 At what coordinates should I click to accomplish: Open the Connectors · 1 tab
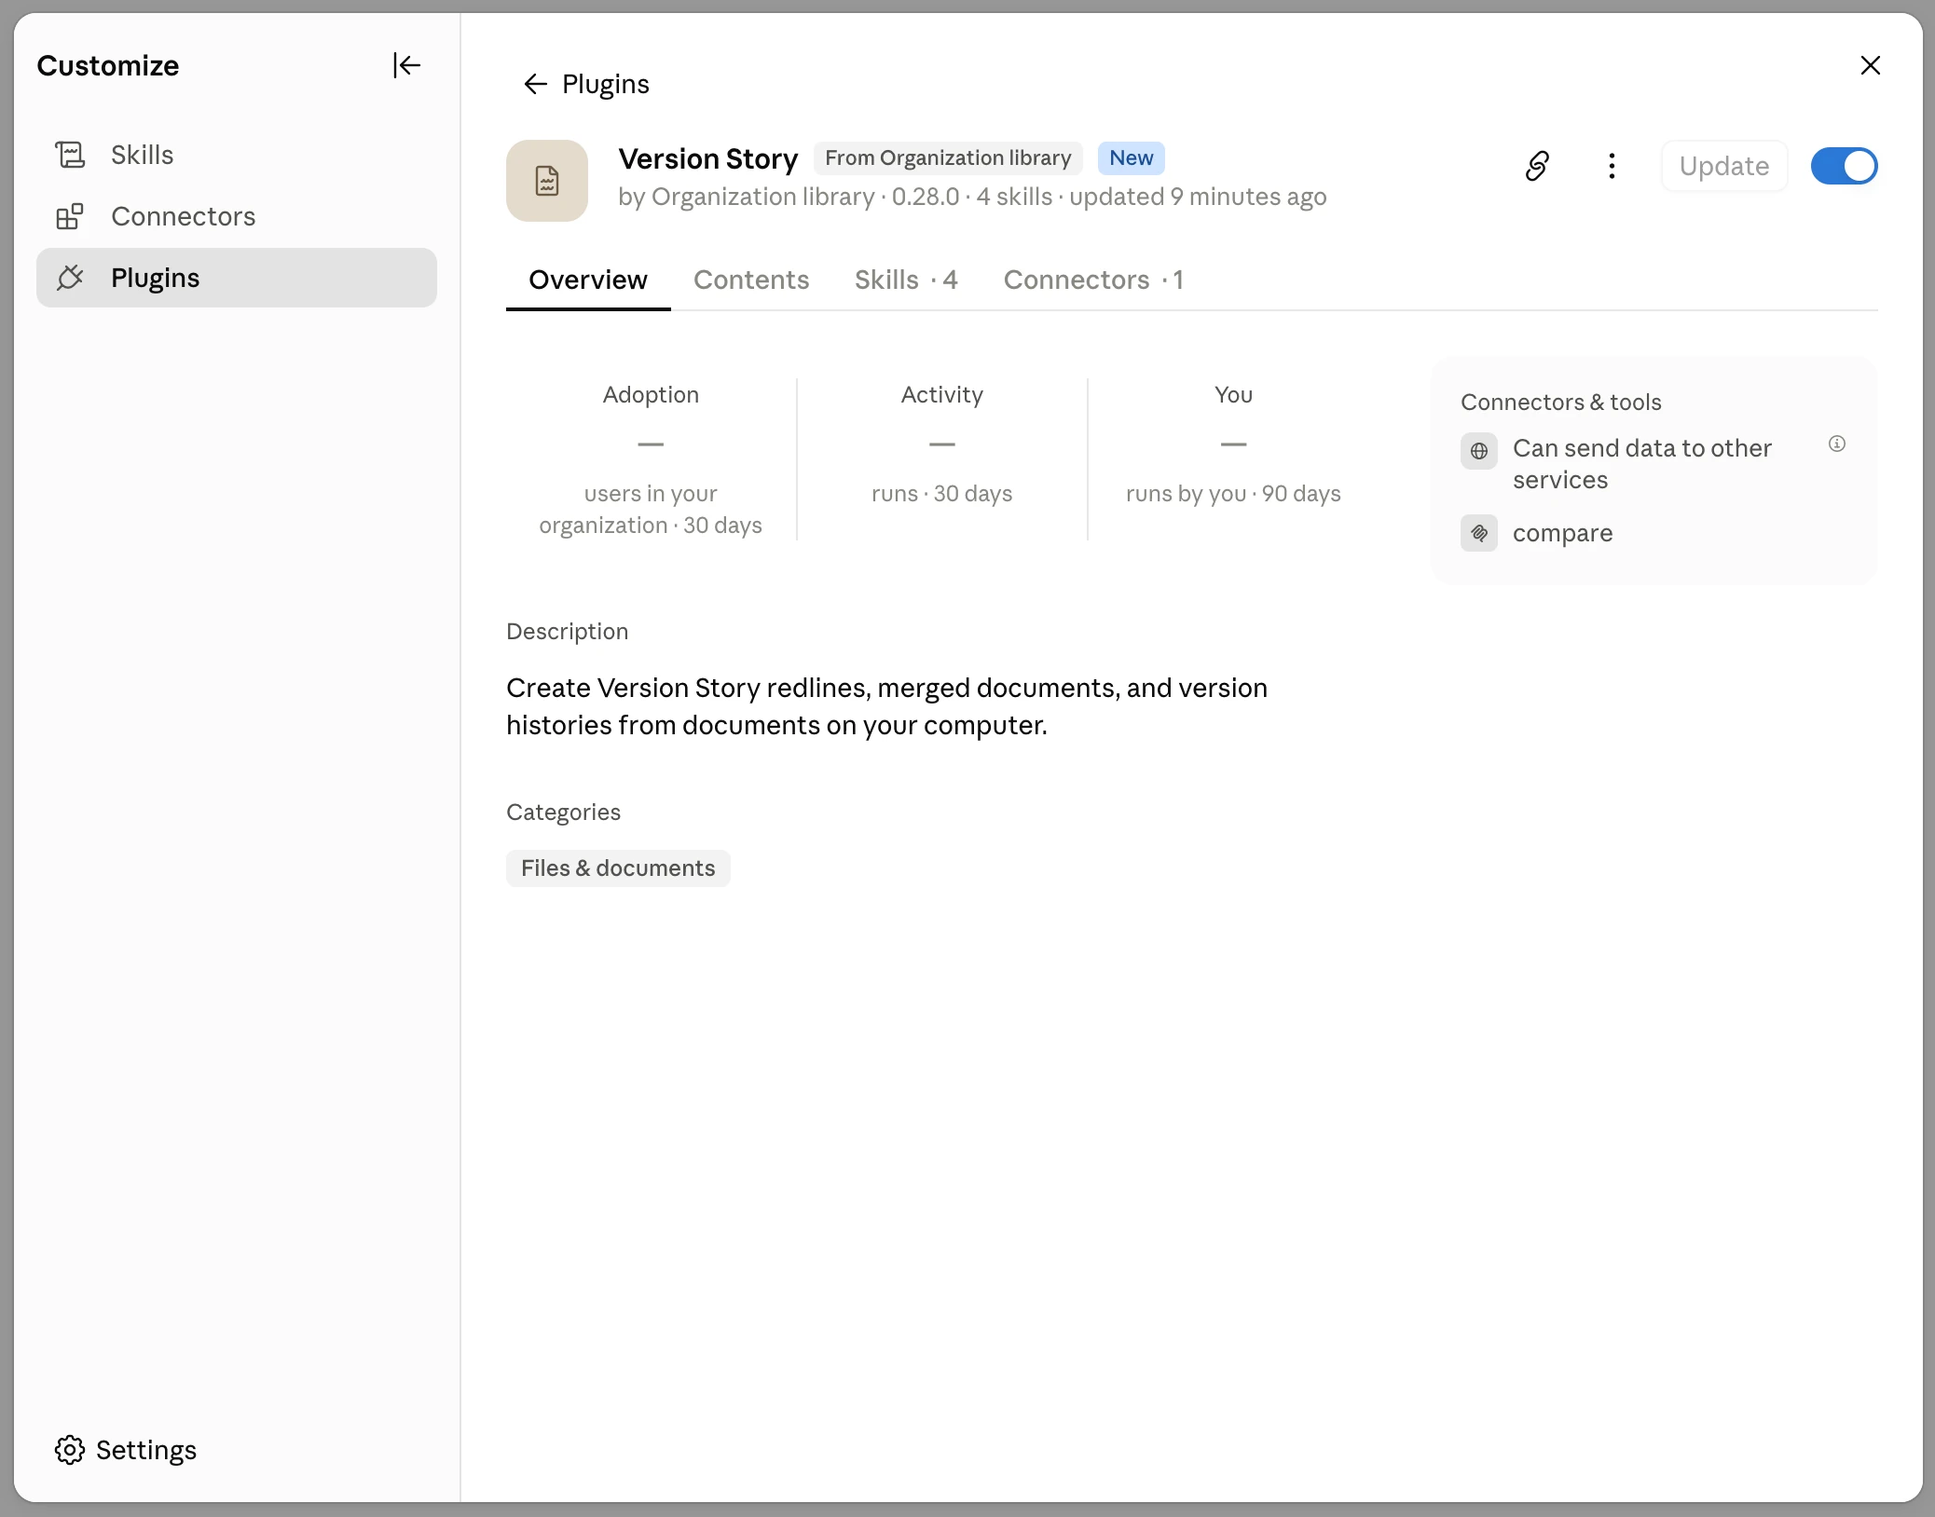click(1093, 280)
